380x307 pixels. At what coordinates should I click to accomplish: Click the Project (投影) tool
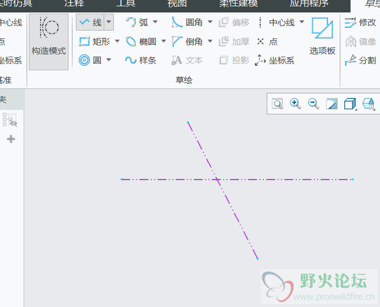pyautogui.click(x=234, y=61)
